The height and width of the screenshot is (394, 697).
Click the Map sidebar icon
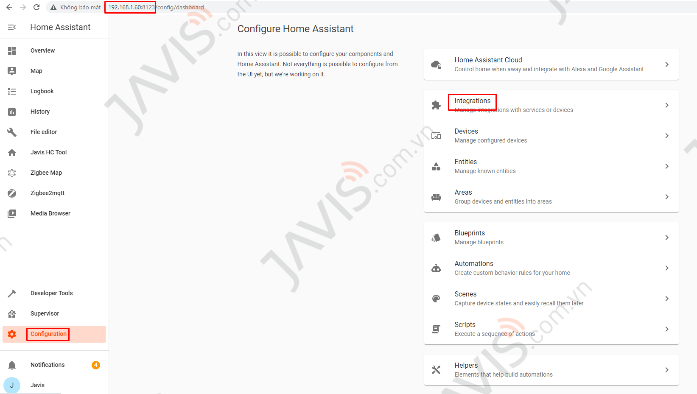click(12, 71)
